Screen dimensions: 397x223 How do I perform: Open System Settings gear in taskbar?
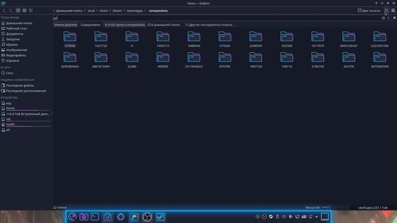(121, 217)
